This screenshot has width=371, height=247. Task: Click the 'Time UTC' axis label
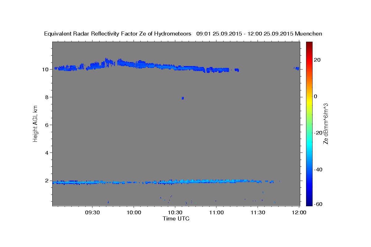[176, 219]
